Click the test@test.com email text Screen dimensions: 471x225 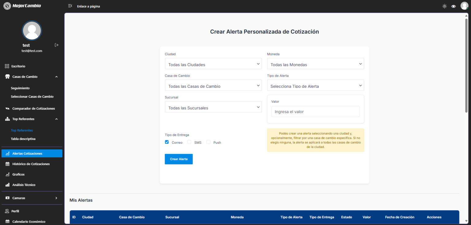click(x=32, y=51)
